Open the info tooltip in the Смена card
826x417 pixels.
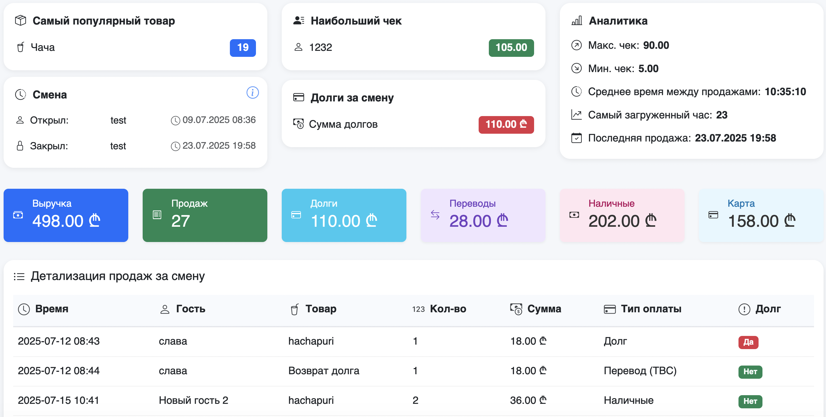pos(252,92)
